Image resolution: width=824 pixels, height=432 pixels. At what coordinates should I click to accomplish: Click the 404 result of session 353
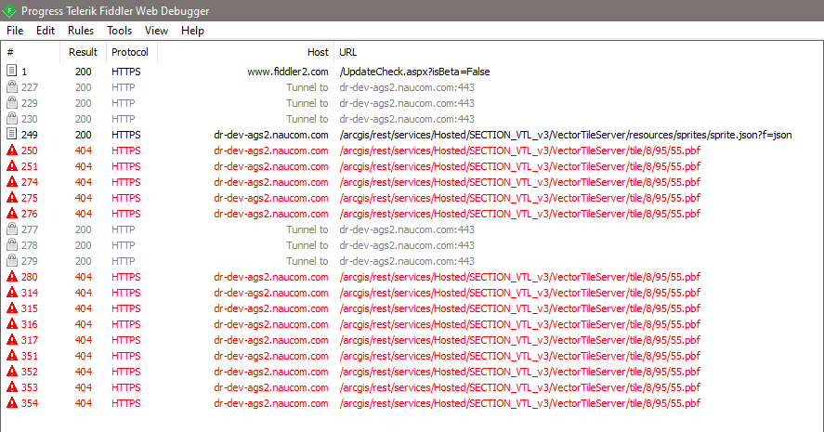point(83,386)
